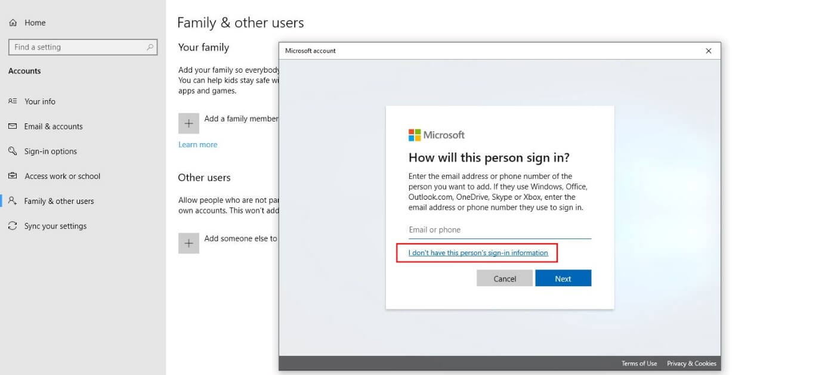Click the search magnifier in Find a setting

(x=150, y=47)
